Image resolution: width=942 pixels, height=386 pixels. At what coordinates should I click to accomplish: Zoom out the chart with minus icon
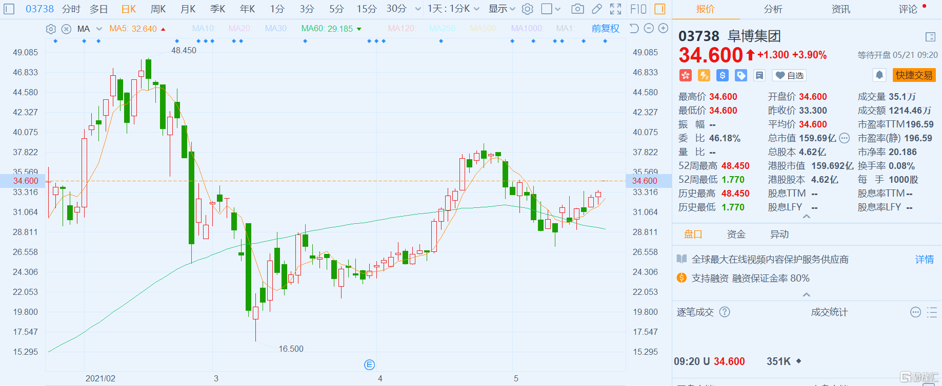pos(649,28)
